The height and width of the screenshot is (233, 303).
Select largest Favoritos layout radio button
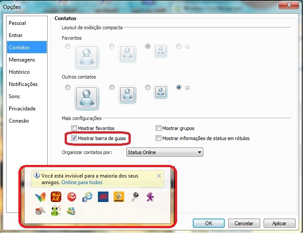[x=67, y=47]
